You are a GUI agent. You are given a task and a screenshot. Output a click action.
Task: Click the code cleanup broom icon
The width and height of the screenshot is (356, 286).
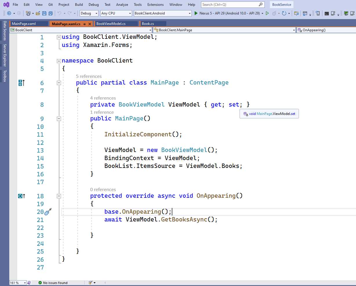91,283
